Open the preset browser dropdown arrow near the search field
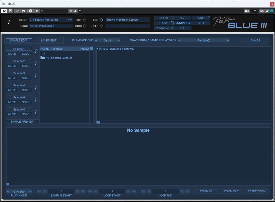Screen dimensions: 275x202 [x=79, y=11]
